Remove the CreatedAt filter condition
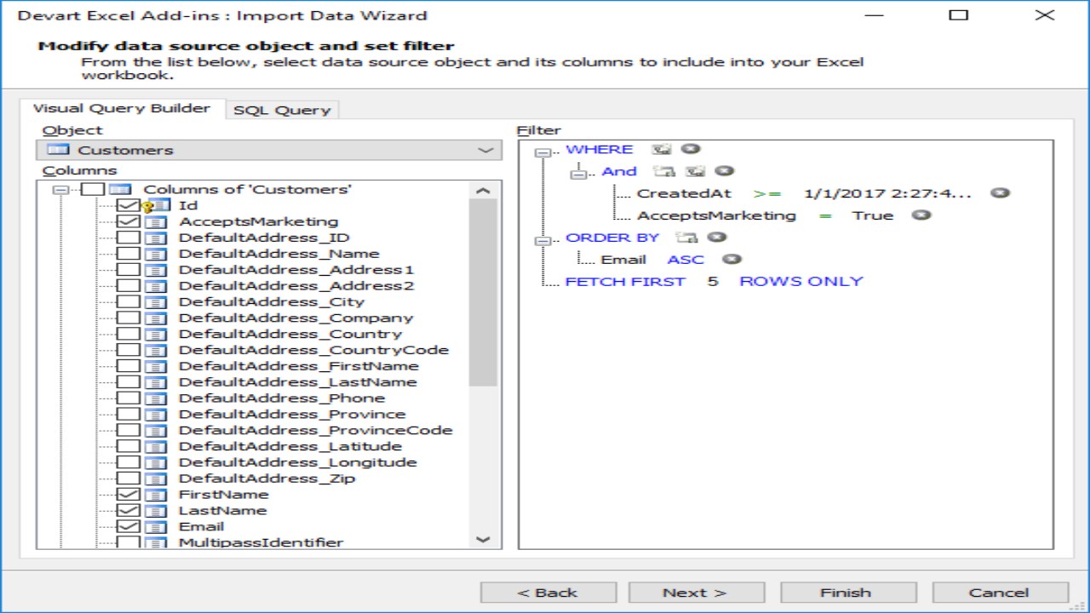The width and height of the screenshot is (1090, 613). coord(1000,193)
